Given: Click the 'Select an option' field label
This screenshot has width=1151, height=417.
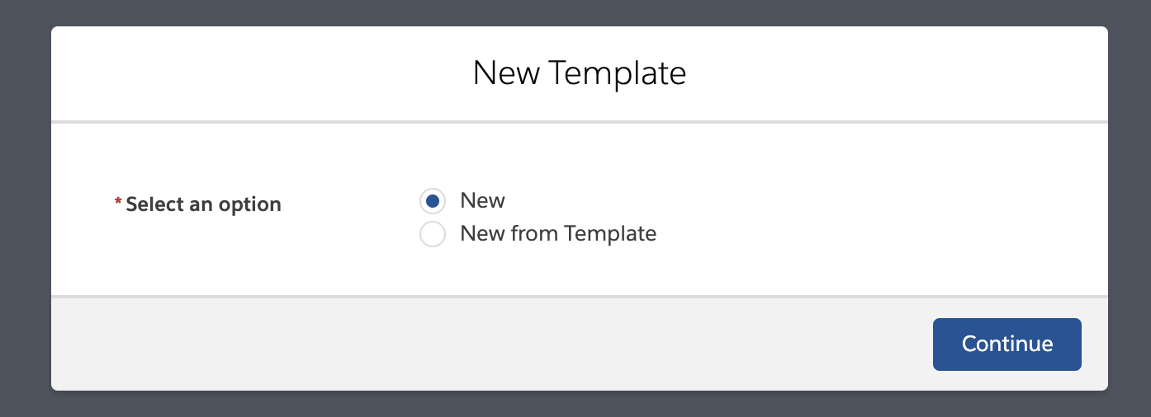Looking at the screenshot, I should (x=203, y=204).
